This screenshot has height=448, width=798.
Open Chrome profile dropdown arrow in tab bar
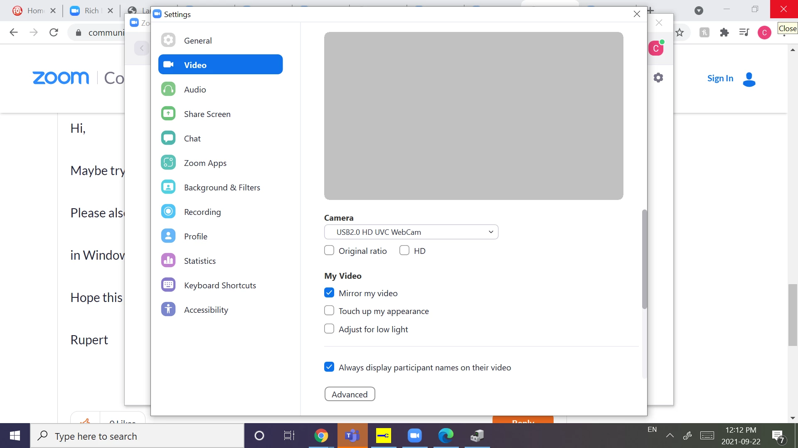(699, 10)
